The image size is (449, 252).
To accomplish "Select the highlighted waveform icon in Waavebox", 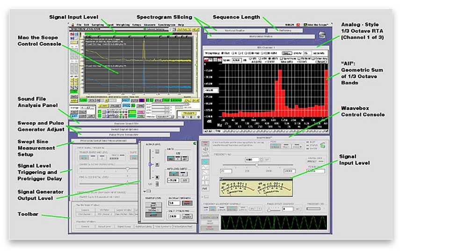I will click(x=205, y=162).
